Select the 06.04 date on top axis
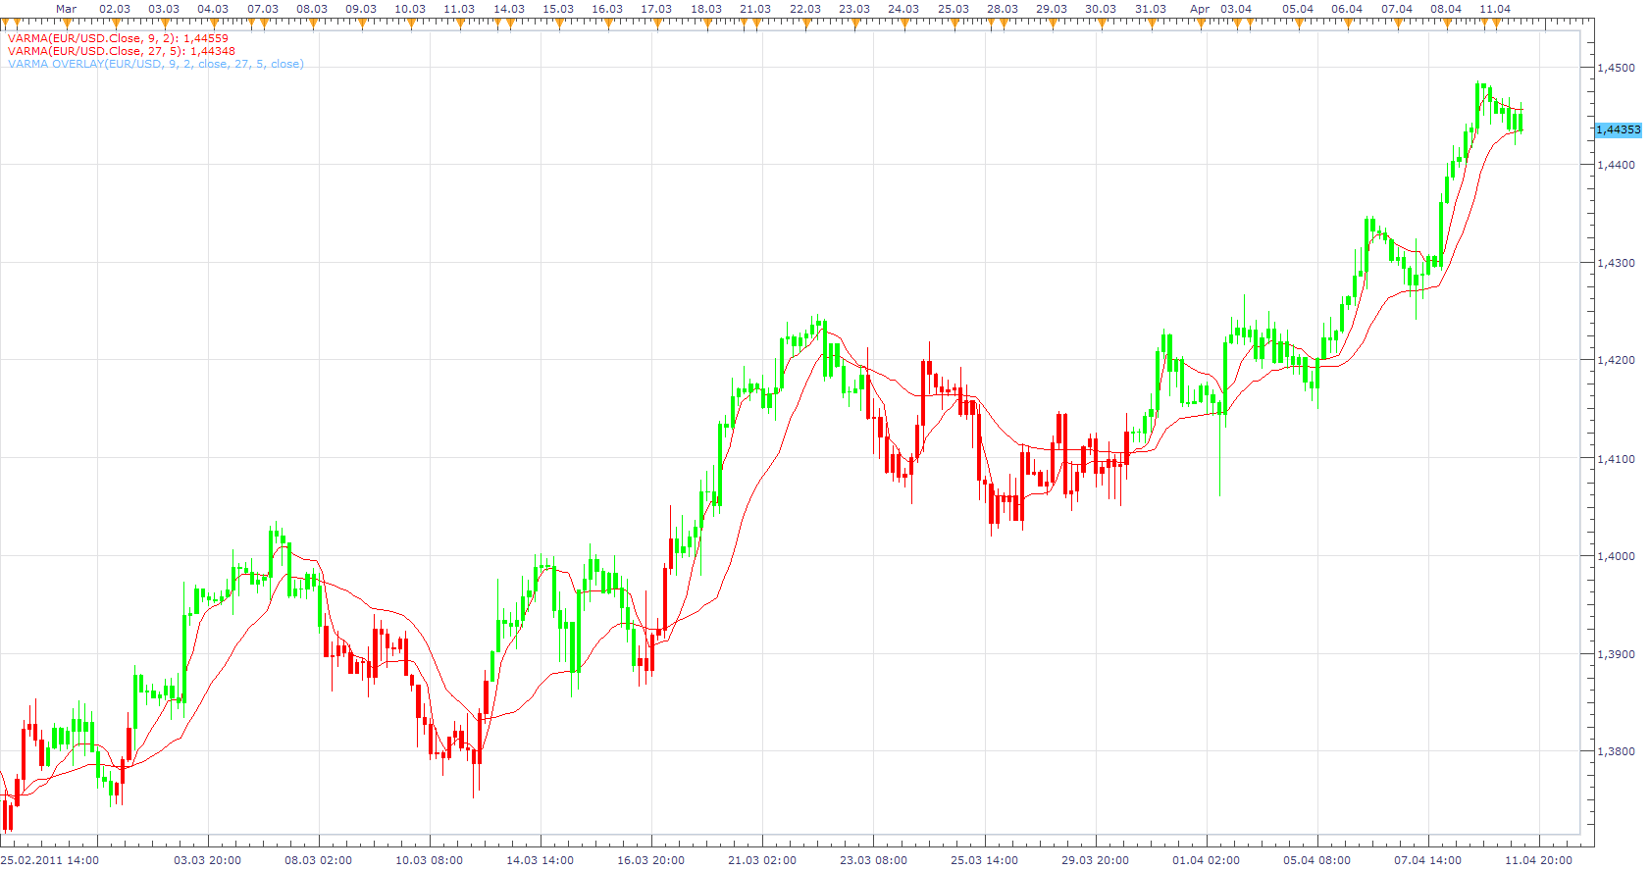Screen dimensions: 1650x871 pyautogui.click(x=1347, y=9)
